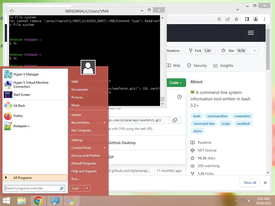Open Chrome three-dot menu
This screenshot has width=275, height=206.
(x=264, y=19)
